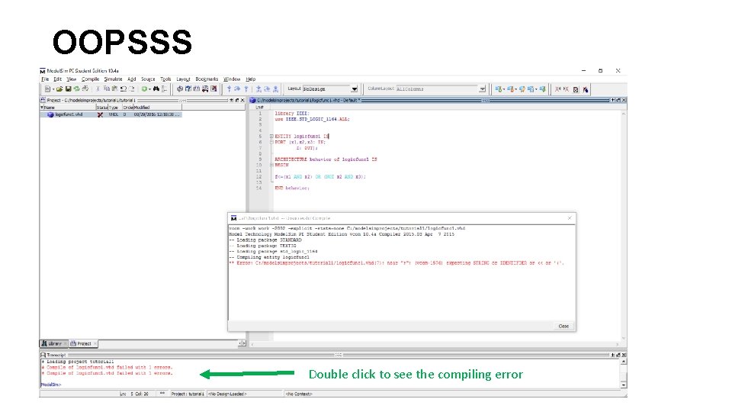Image resolution: width=732 pixels, height=412 pixels.
Task: Click Close button in compile error dialog
Action: click(x=563, y=326)
